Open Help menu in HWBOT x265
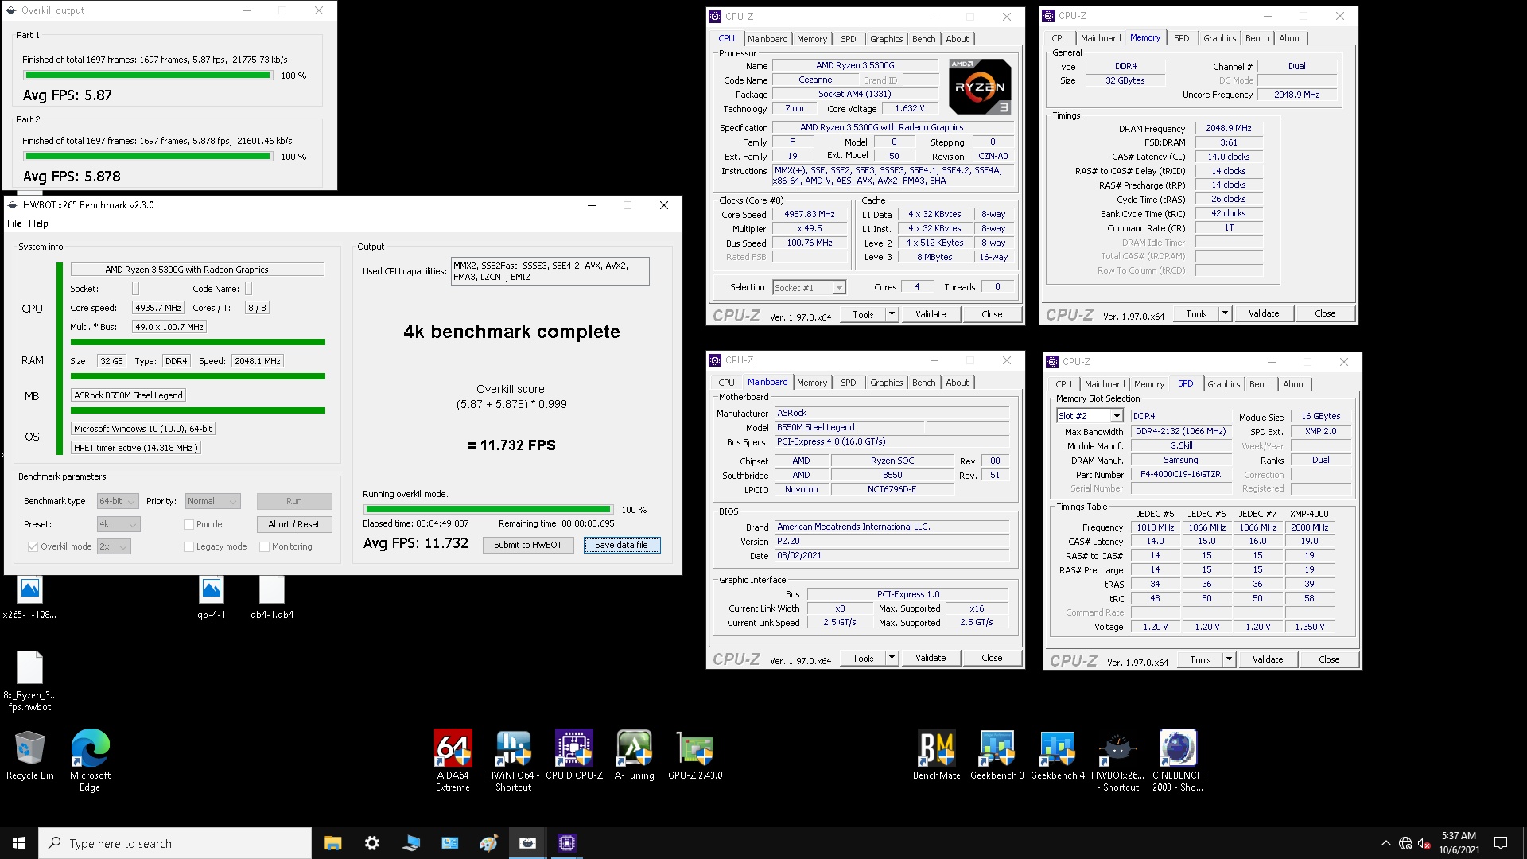 pyautogui.click(x=38, y=223)
